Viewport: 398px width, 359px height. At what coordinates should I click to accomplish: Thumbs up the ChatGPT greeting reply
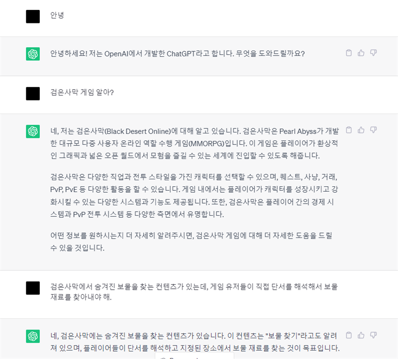[x=361, y=53]
